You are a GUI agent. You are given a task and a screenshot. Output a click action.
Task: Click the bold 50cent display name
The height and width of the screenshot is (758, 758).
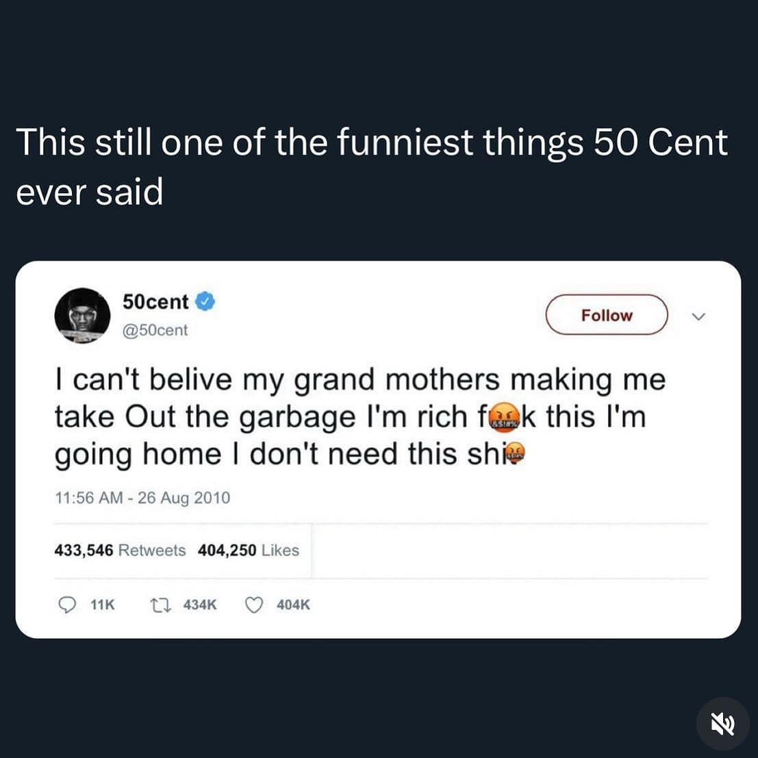click(x=155, y=301)
